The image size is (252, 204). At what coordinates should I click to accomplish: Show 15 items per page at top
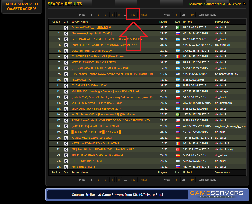coord(175,15)
